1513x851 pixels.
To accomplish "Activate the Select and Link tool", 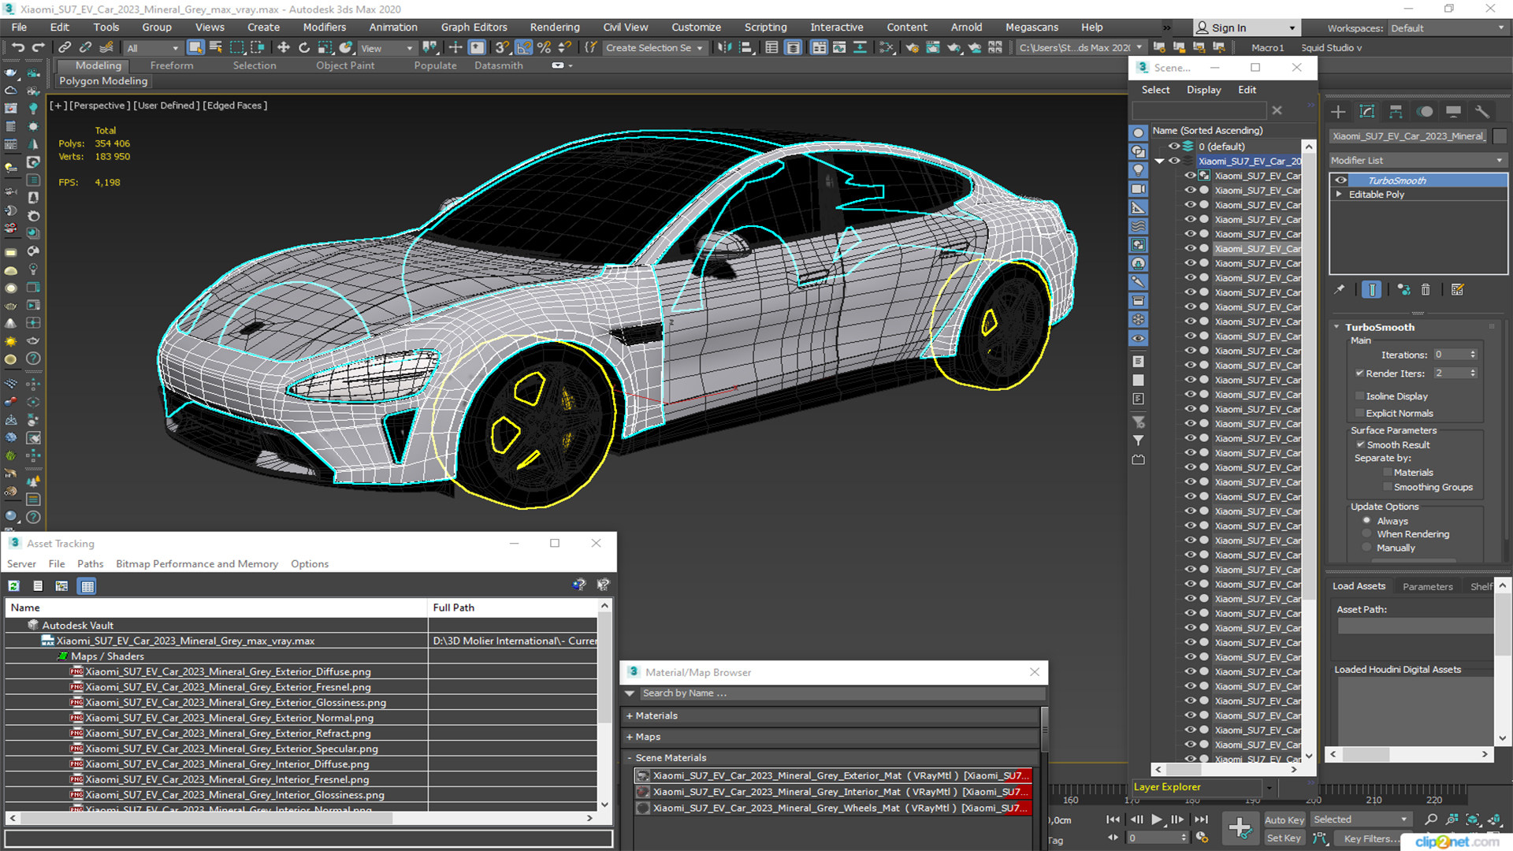I will click(65, 47).
